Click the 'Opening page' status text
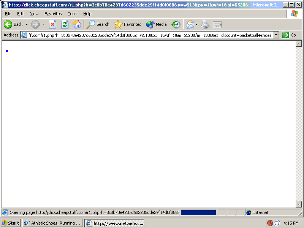 coord(94,212)
